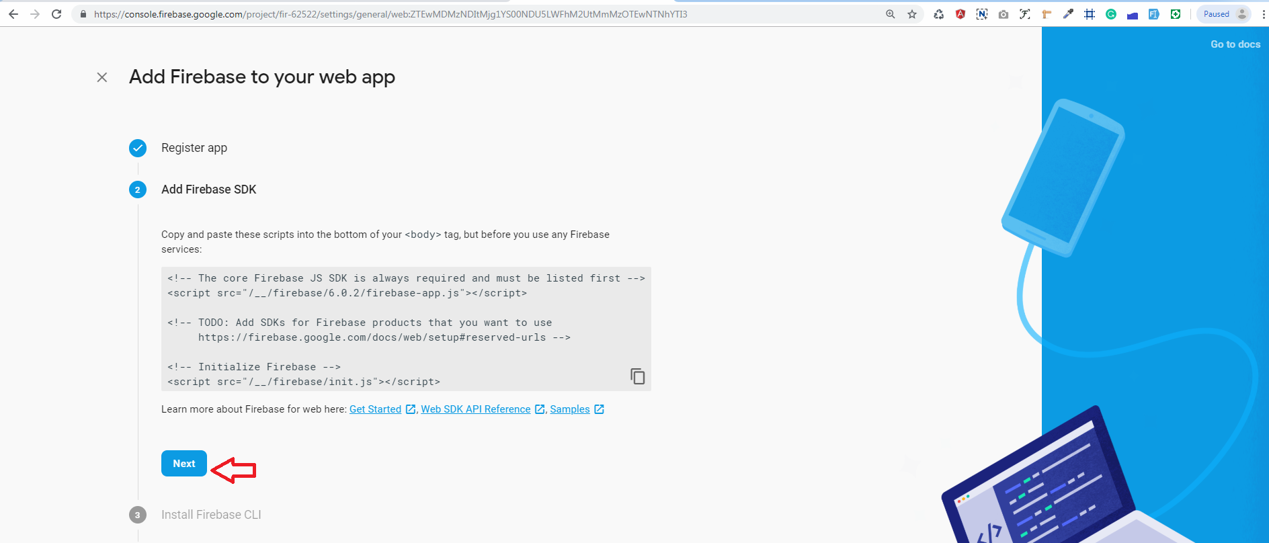Open the Samples link

569,409
